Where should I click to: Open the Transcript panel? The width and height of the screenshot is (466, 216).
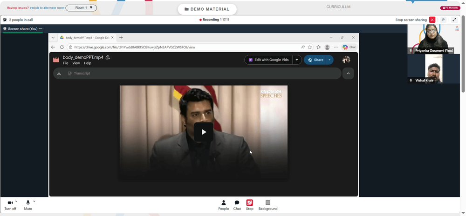79,73
